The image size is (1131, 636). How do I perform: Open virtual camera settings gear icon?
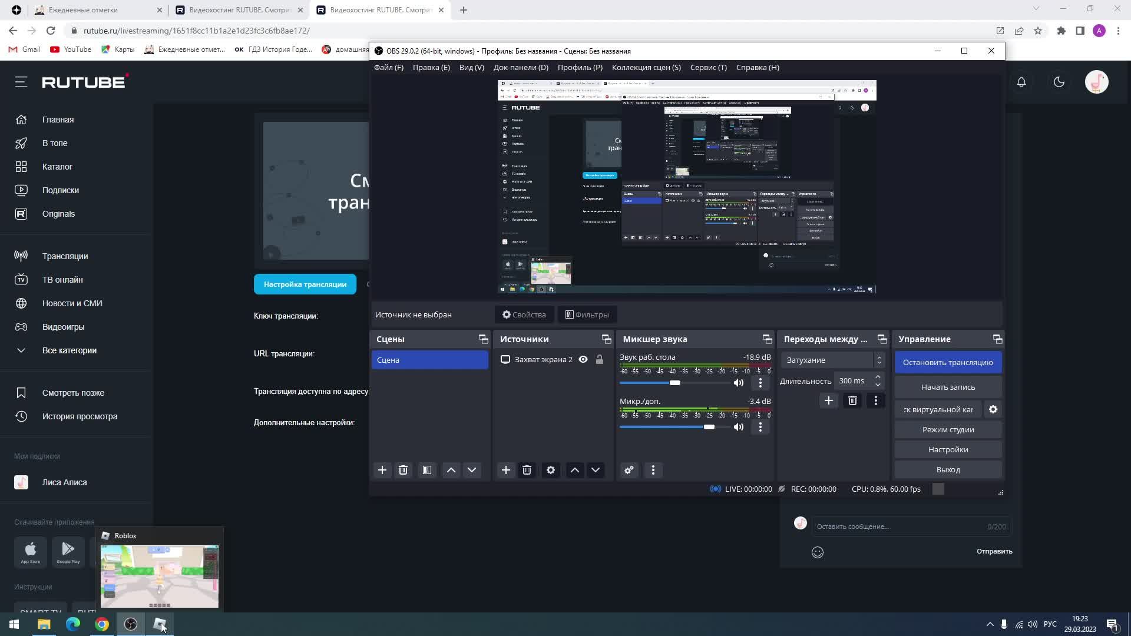993,409
